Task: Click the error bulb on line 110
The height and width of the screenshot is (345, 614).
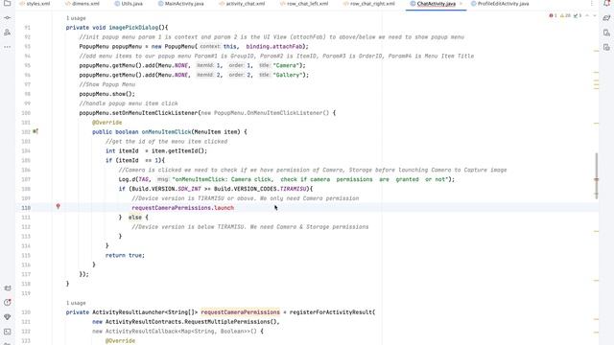Action: click(58, 207)
